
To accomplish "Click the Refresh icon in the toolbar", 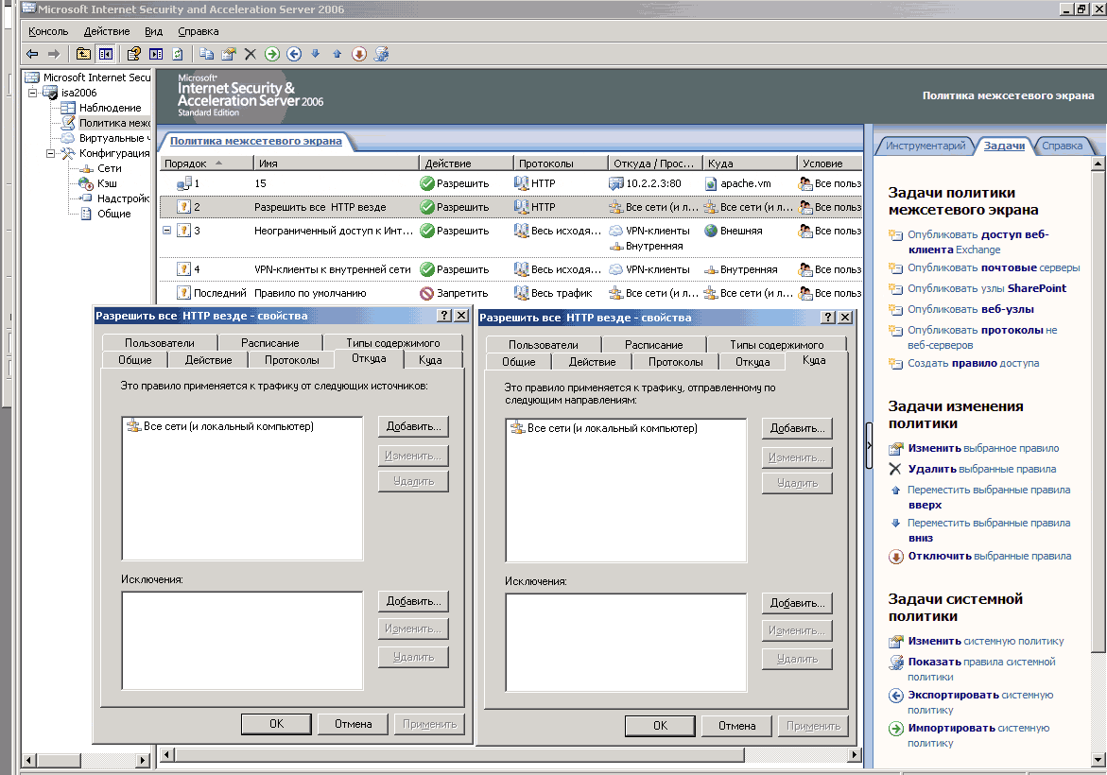I will click(x=177, y=54).
